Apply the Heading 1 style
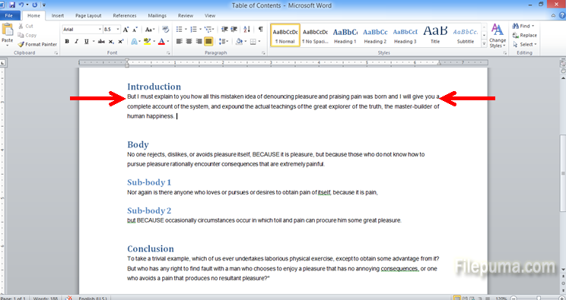 345,36
